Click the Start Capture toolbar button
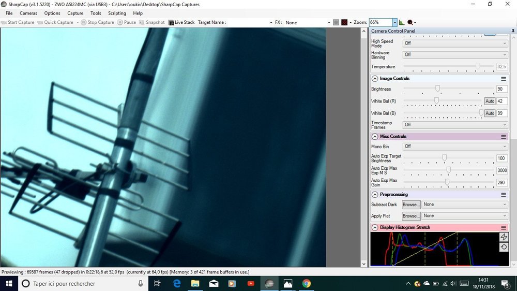 pyautogui.click(x=18, y=22)
